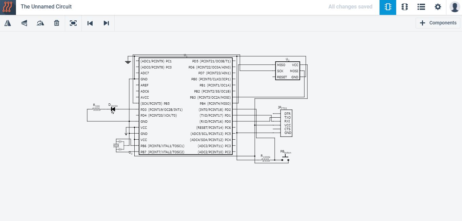Open the schematic view icon
The width and height of the screenshot is (462, 221).
[x=388, y=7]
